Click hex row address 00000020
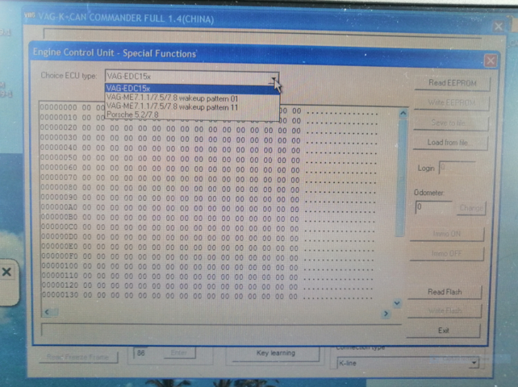The height and width of the screenshot is (387, 518). pos(58,127)
